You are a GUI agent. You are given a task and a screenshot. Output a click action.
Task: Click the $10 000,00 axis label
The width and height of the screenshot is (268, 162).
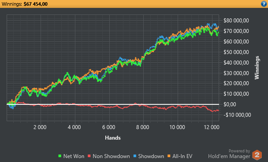[236, 94]
